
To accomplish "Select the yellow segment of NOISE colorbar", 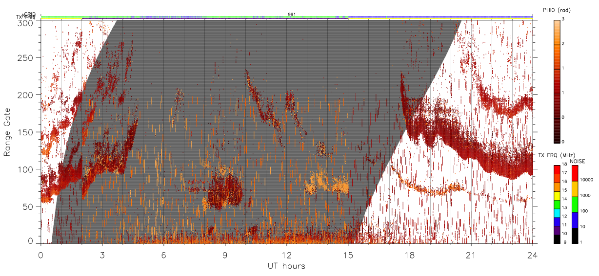I will tap(574, 189).
